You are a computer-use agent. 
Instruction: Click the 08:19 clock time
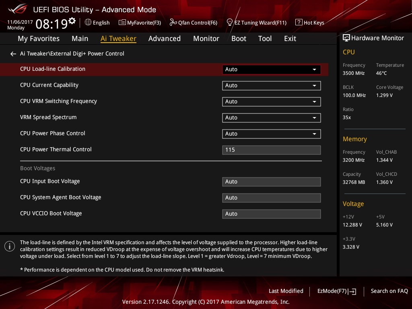coord(51,24)
